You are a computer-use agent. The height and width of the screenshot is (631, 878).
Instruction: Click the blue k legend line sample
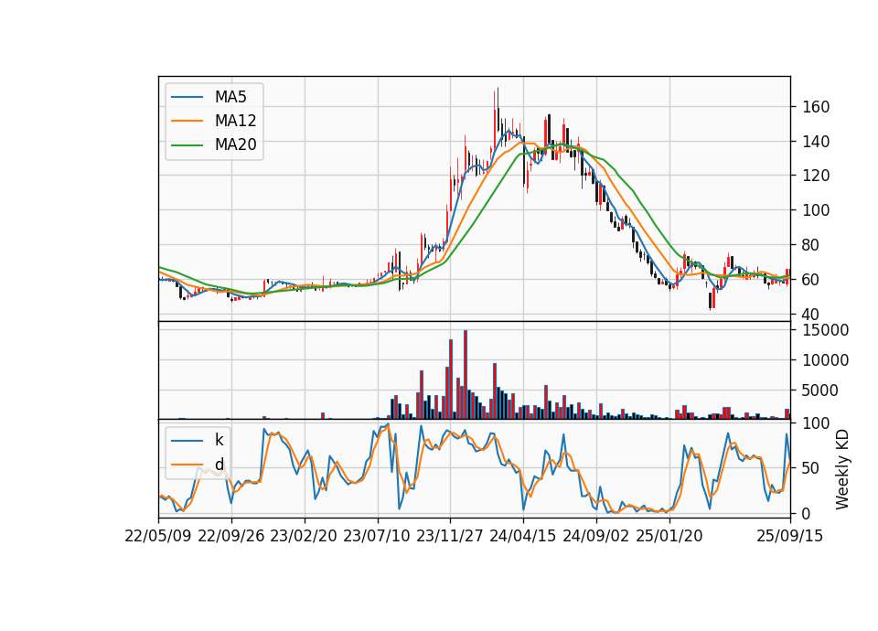(187, 441)
